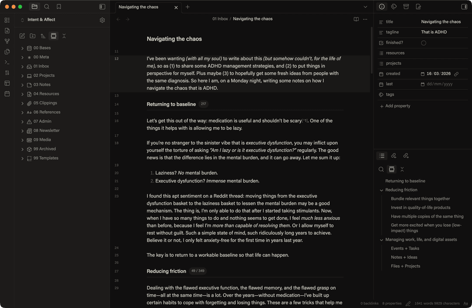Collapse the 'Reducing friction' outline section

[x=382, y=190]
